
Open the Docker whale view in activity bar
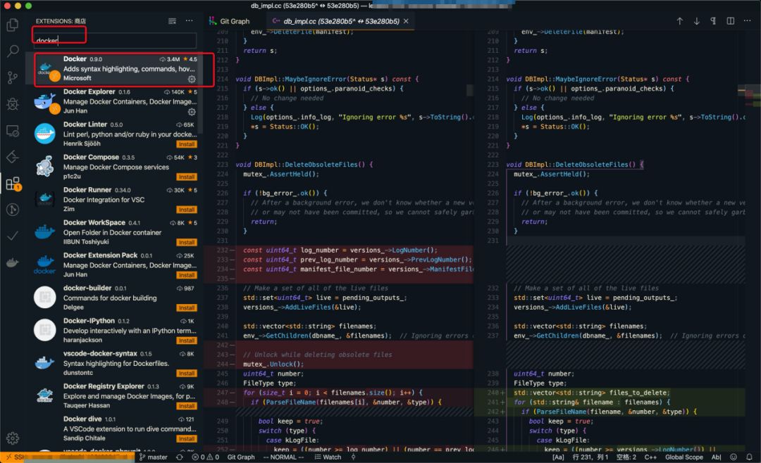click(x=13, y=262)
